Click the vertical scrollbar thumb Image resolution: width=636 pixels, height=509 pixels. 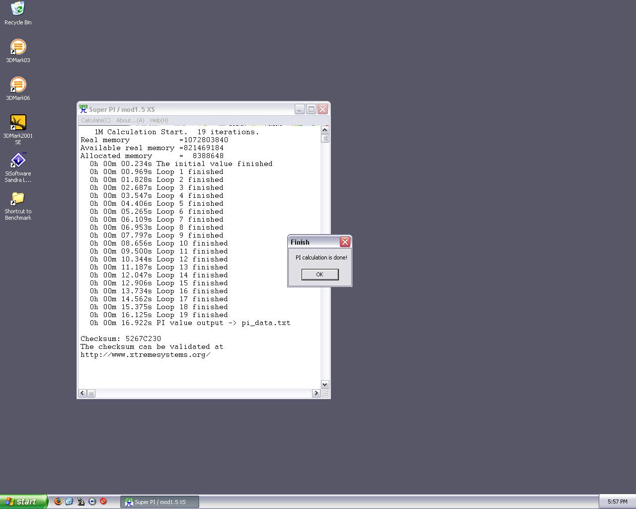[325, 139]
